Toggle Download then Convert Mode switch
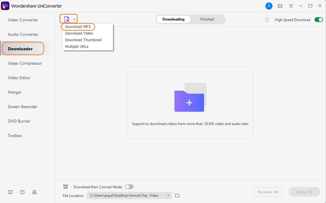The image size is (326, 203). pos(129,187)
